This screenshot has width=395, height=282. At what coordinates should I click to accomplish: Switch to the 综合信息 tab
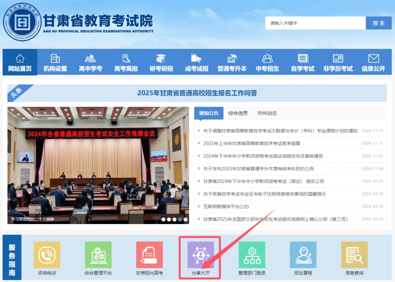[x=238, y=113]
